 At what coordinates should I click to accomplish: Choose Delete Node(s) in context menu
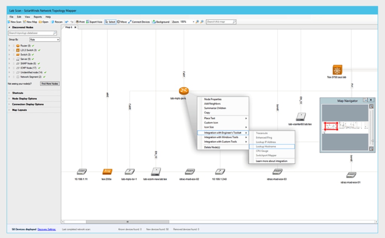click(223, 147)
